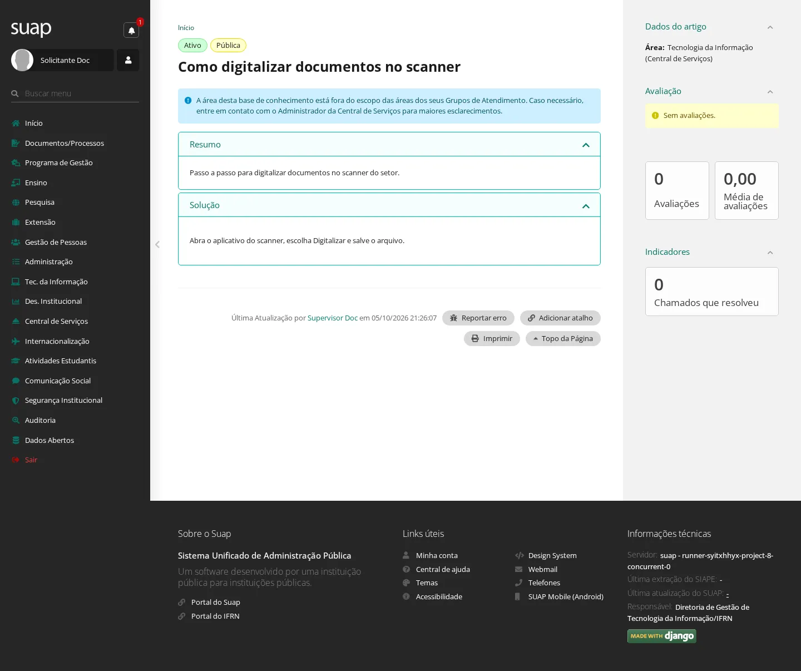Click the Comunicação Social speech icon
Viewport: 801px width, 671px height.
pos(16,381)
